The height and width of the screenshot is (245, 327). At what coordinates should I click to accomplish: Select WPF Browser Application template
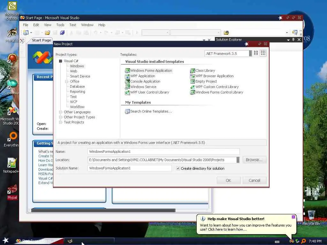click(x=212, y=76)
